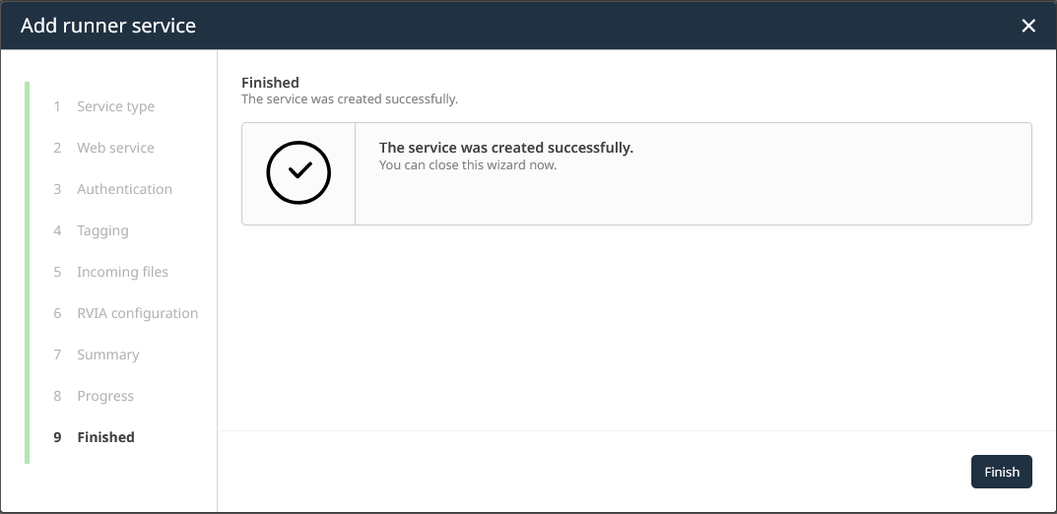The image size is (1057, 514).
Task: View the Progress step label
Action: coord(104,396)
